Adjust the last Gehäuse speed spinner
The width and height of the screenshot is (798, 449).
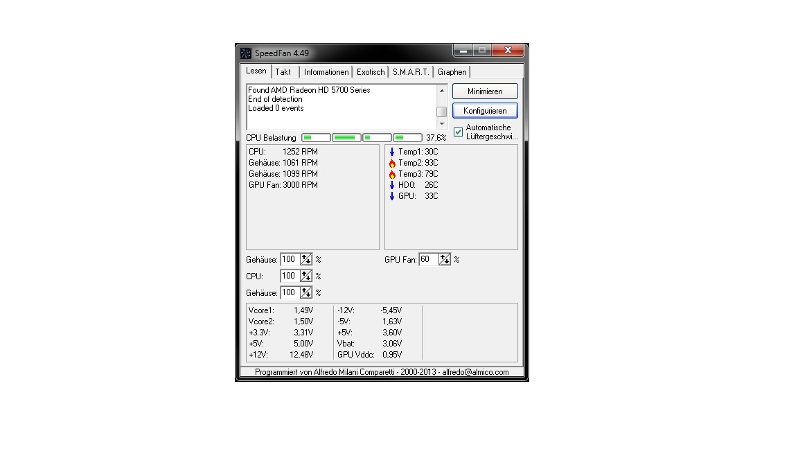tap(306, 292)
